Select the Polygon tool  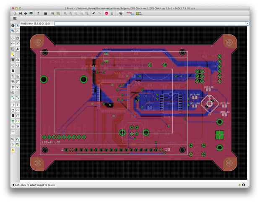[x=18, y=115]
